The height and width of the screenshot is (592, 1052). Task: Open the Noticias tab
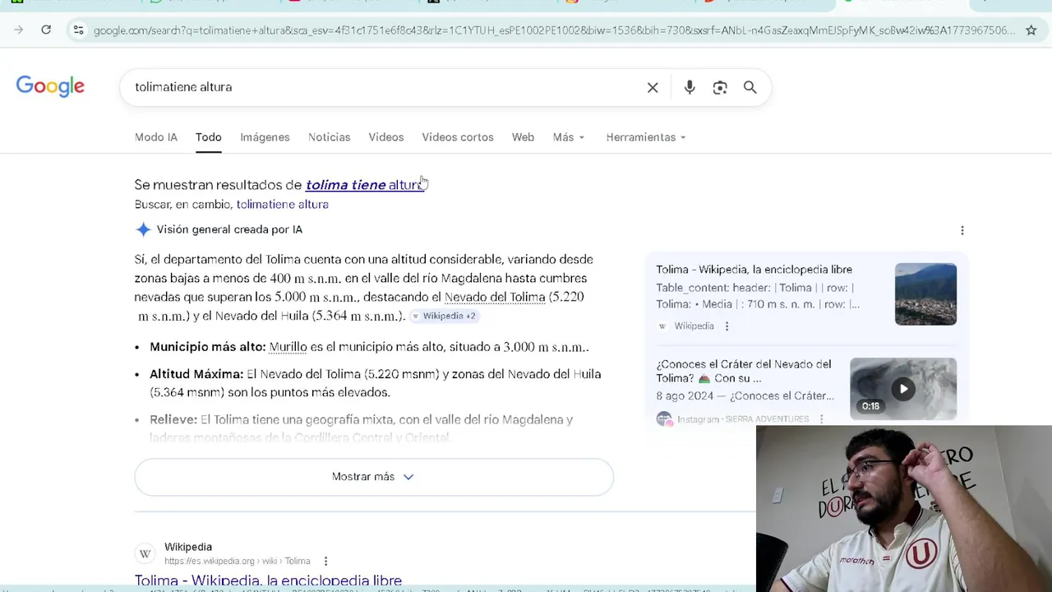(x=330, y=137)
